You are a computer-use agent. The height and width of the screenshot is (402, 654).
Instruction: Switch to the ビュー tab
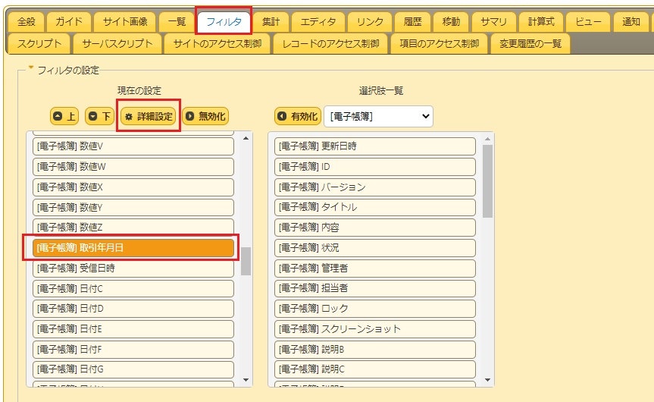(x=588, y=22)
